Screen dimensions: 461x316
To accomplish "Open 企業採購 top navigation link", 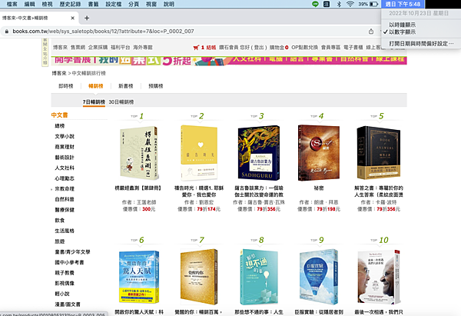I will [98, 48].
